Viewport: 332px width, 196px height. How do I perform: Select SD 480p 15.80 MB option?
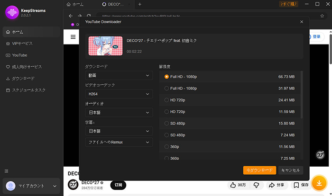[230, 123]
